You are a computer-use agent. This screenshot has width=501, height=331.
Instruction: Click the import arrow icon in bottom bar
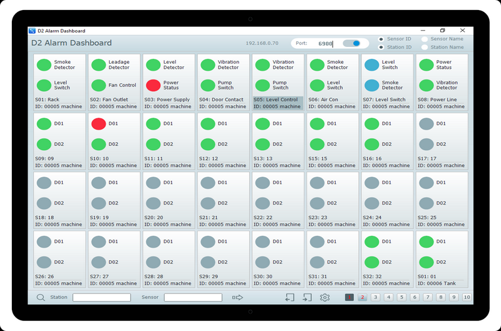point(289,298)
